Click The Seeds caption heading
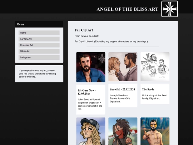This screenshot has height=145, width=193. (x=148, y=90)
